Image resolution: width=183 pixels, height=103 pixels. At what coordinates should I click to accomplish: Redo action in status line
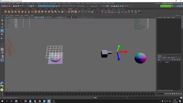(x=23, y=6)
